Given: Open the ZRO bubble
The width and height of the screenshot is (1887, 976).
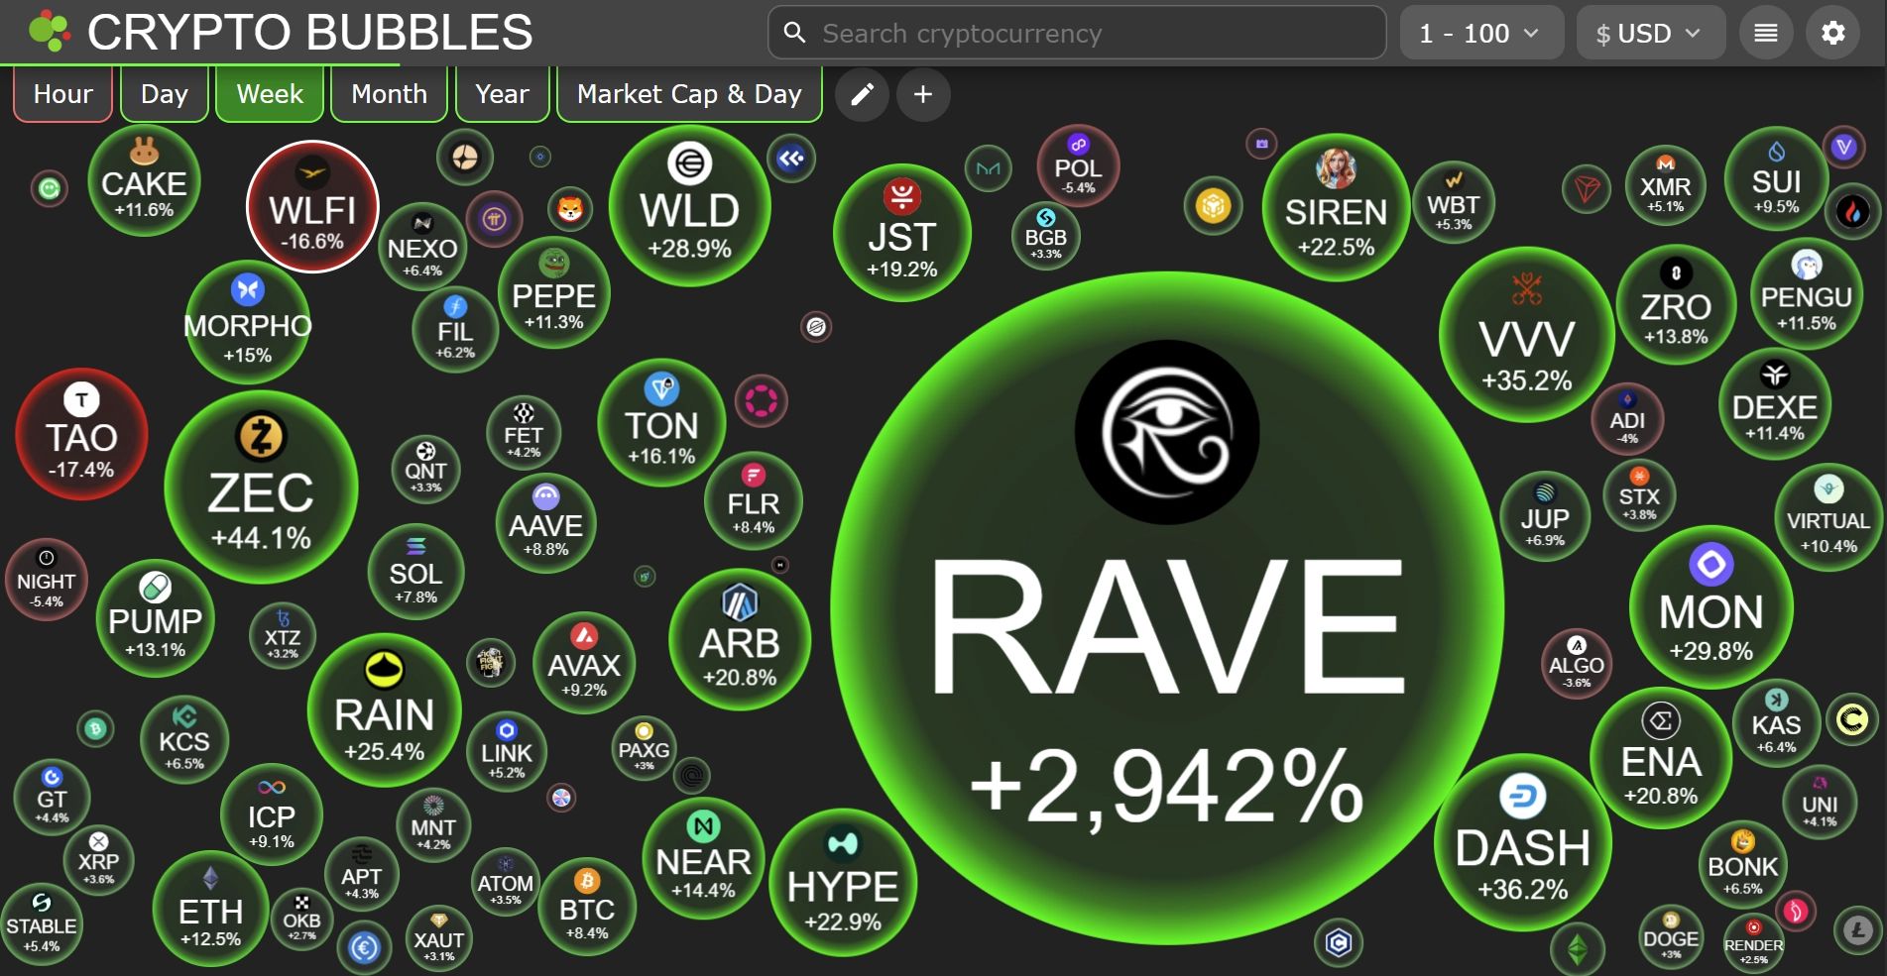Looking at the screenshot, I should click(x=1676, y=305).
